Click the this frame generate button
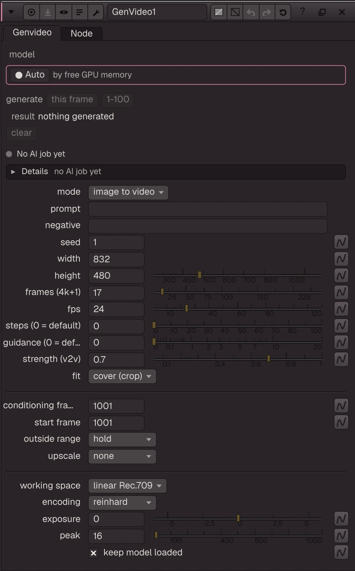Viewport: 355px width, 571px height. point(72,100)
